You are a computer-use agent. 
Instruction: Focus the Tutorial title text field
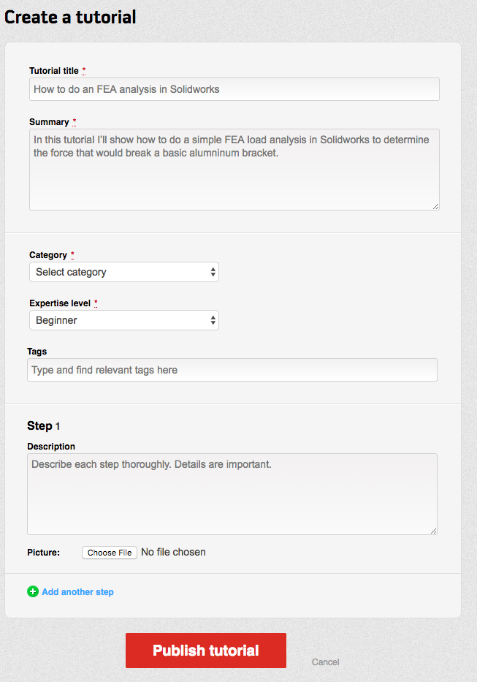click(234, 89)
